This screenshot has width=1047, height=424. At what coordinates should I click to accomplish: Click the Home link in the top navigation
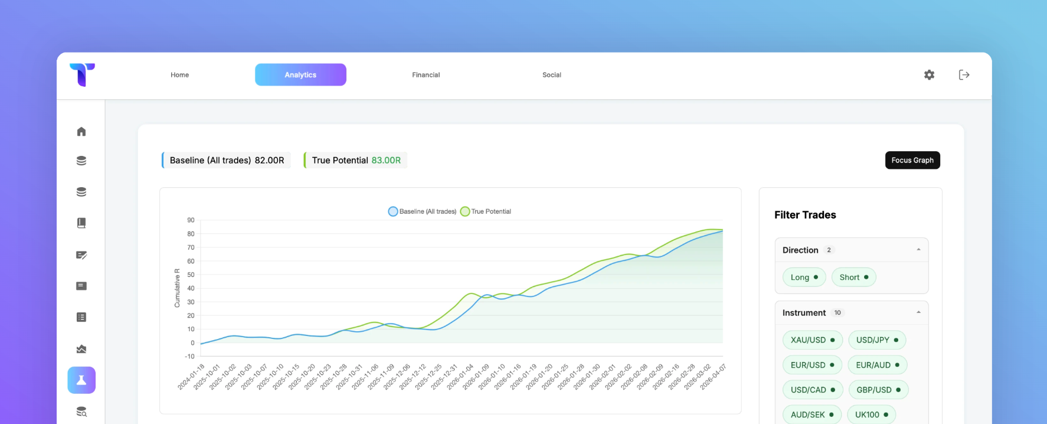(180, 75)
